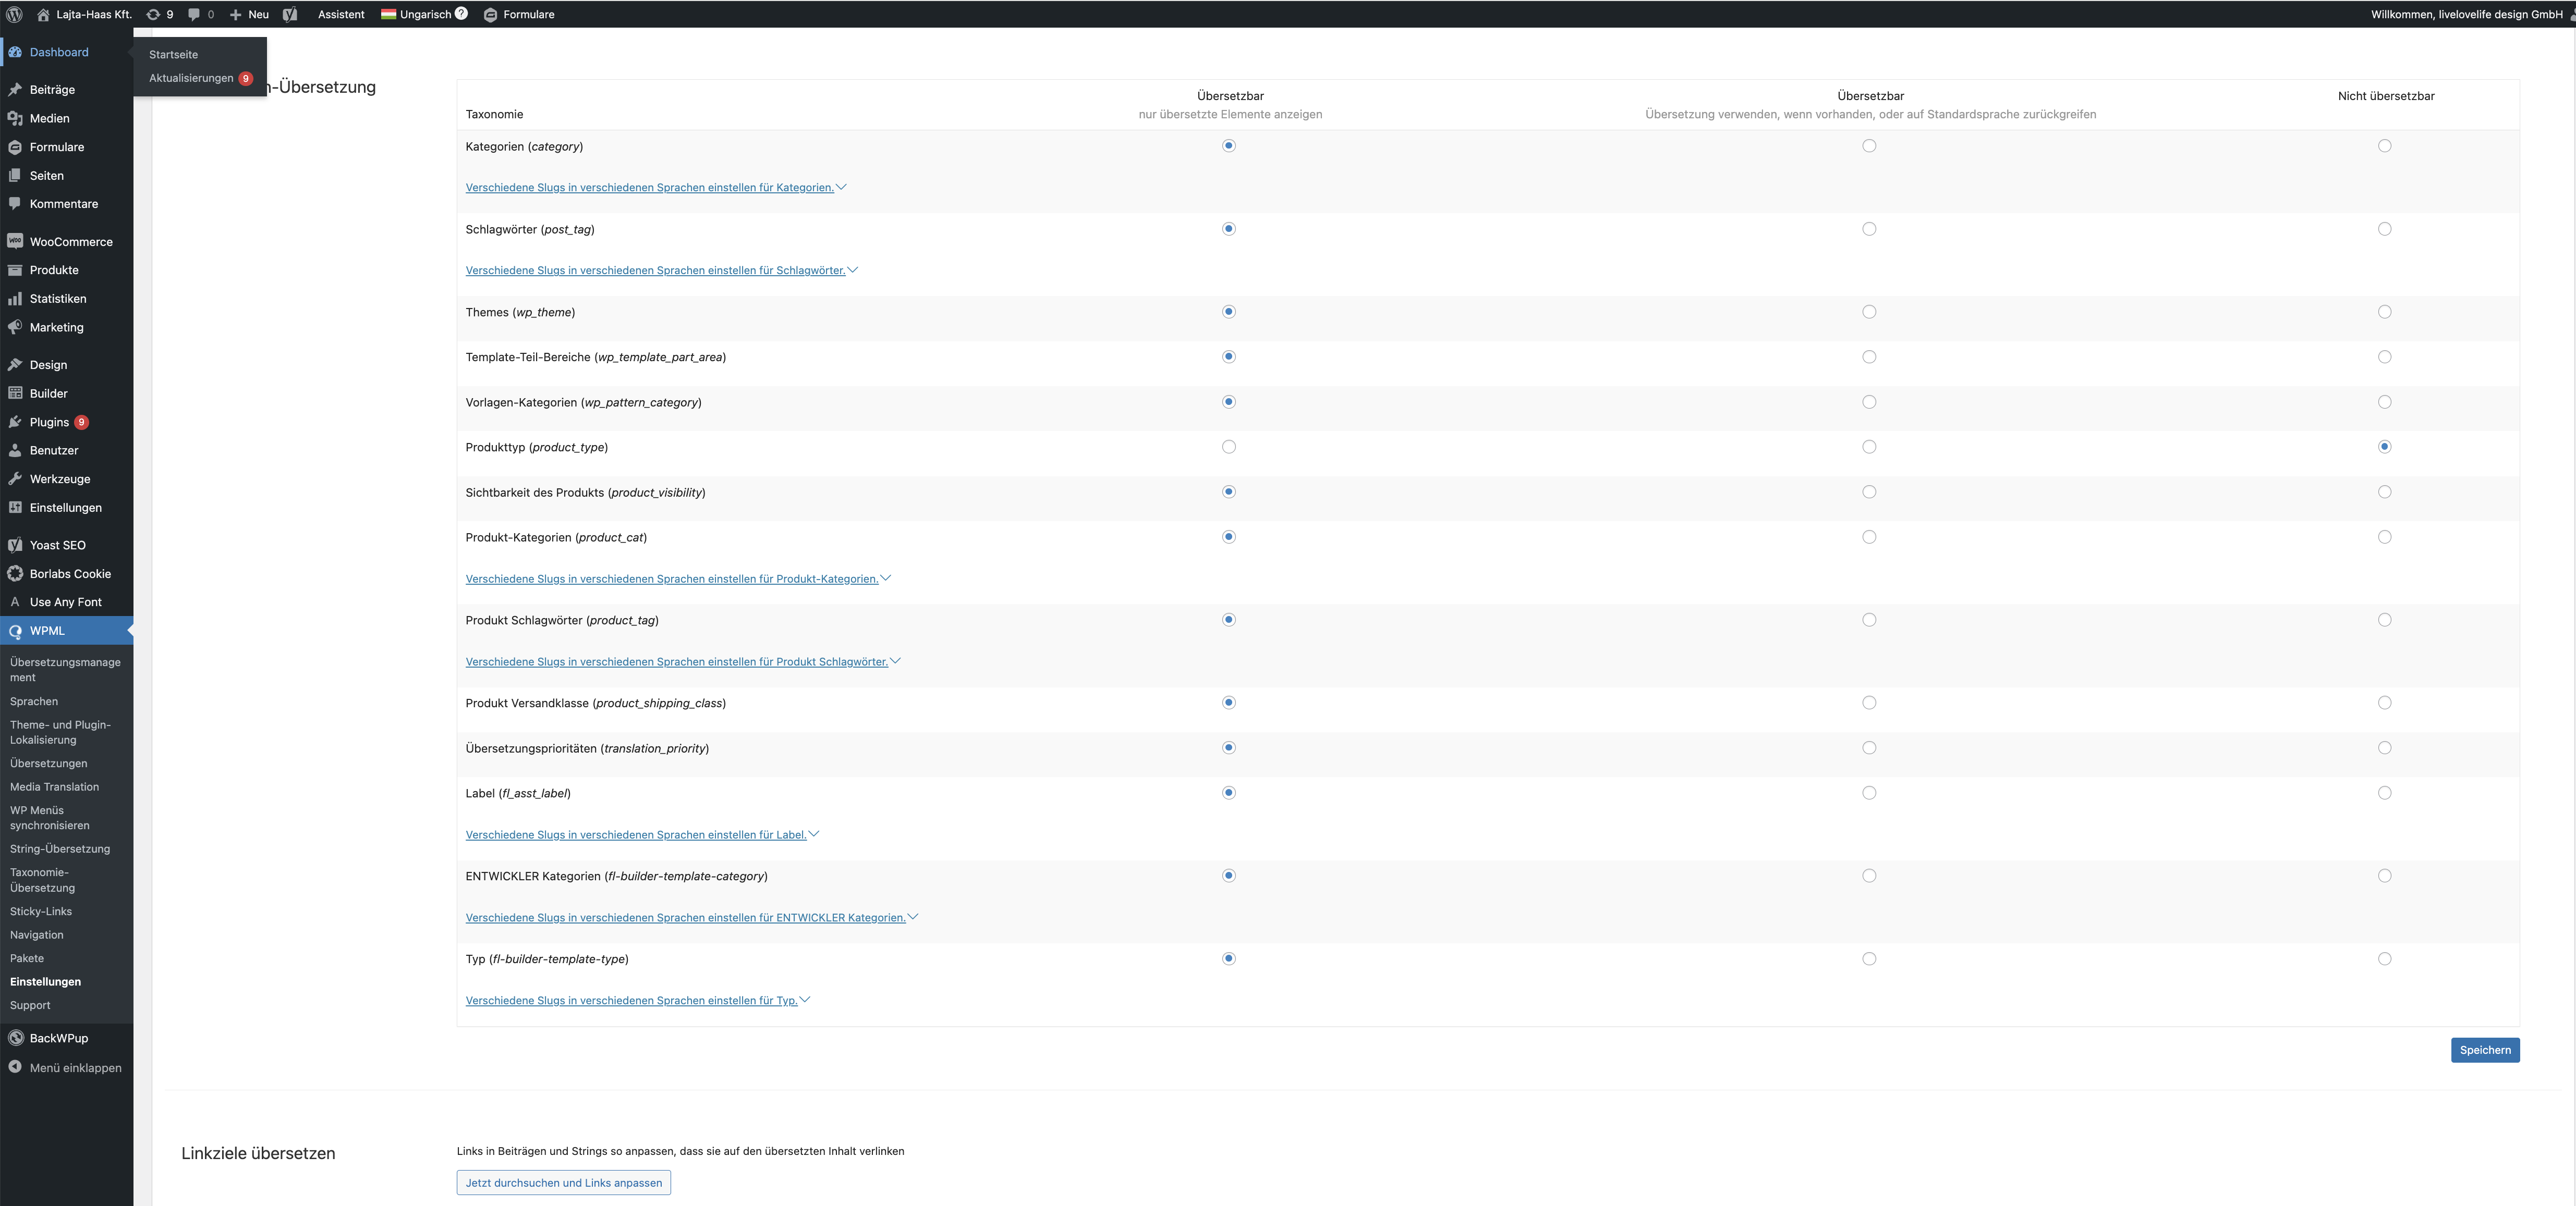Click Willkommen, livelovelife design GmbH
Viewport: 2576px width, 1206px height.
point(2466,14)
